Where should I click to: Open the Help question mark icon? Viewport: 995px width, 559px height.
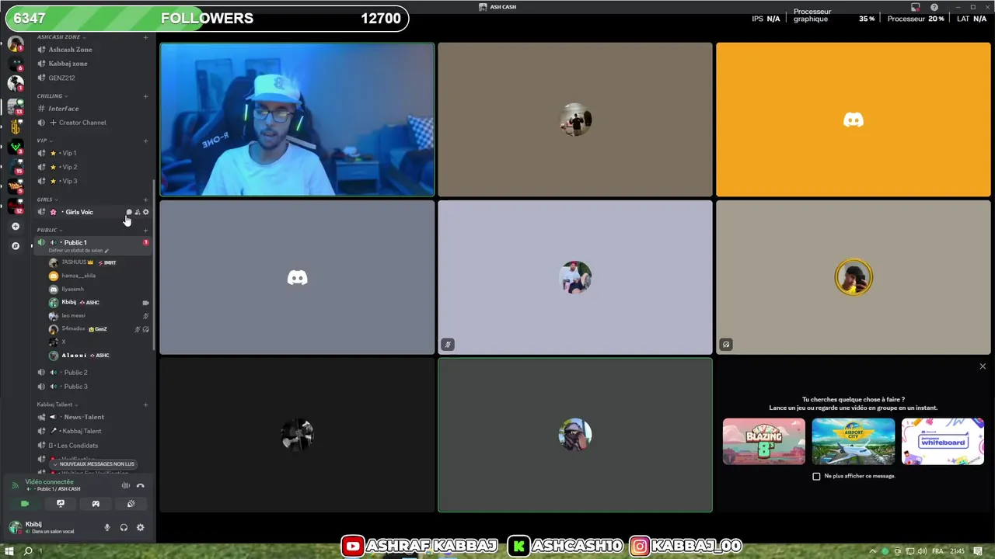(934, 7)
